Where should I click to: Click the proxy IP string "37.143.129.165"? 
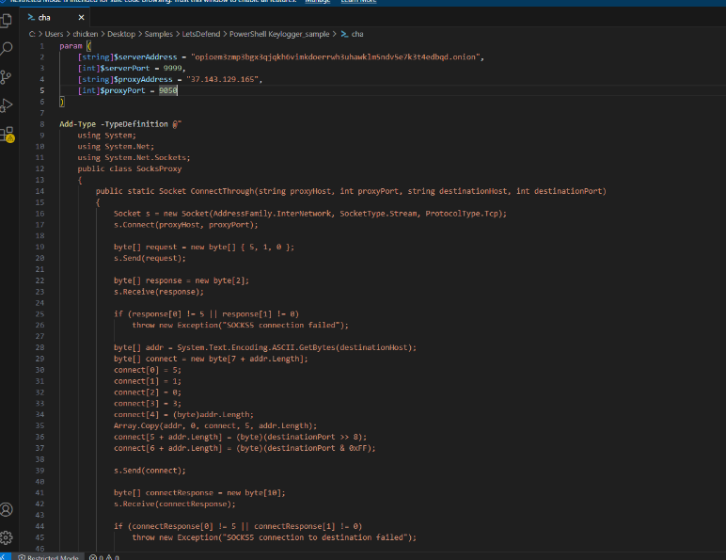coord(222,79)
